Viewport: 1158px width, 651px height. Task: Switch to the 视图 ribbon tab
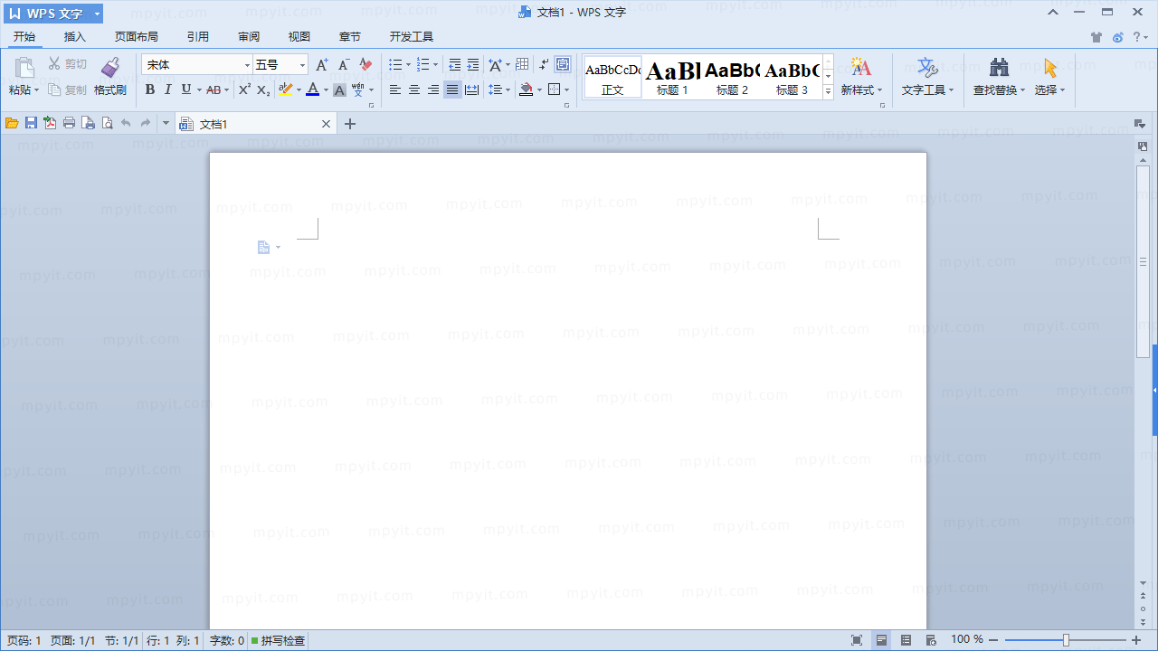tap(299, 37)
